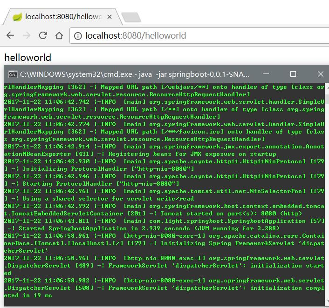The height and width of the screenshot is (308, 329).
Task: Minimize the cmd.exe console window
Action: [266, 74]
